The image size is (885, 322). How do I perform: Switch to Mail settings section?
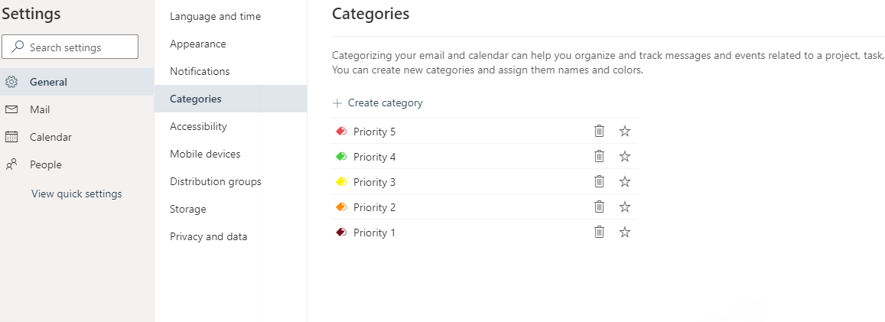click(x=40, y=109)
